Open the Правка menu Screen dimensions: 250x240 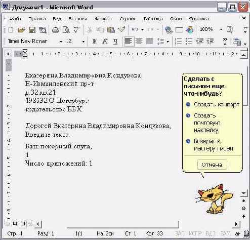point(37,19)
